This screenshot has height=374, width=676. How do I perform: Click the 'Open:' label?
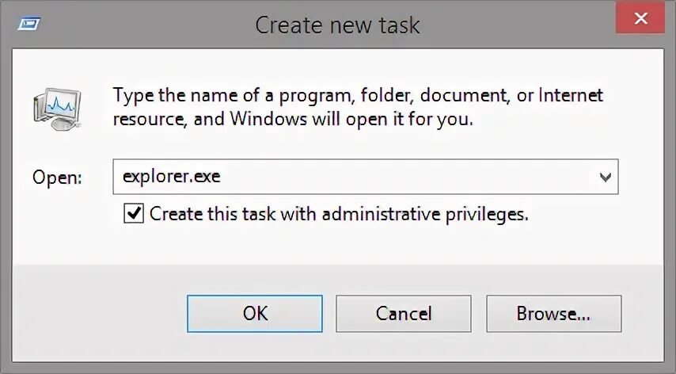(57, 177)
